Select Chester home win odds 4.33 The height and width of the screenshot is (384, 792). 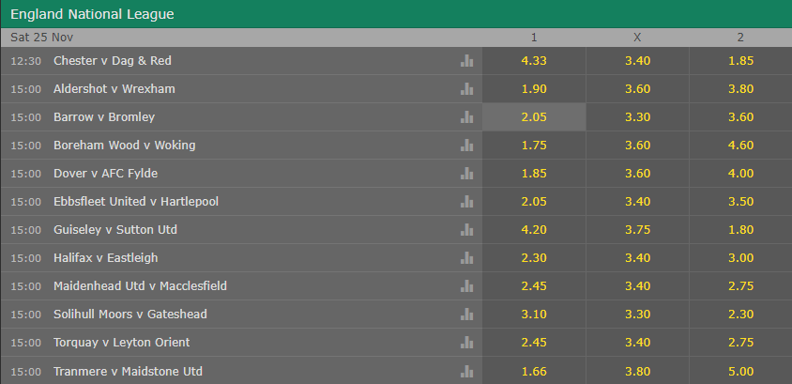[534, 61]
